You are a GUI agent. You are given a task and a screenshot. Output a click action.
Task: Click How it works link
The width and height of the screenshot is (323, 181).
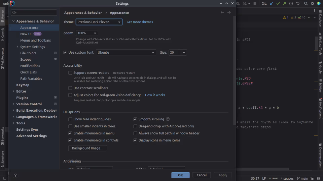(x=155, y=95)
